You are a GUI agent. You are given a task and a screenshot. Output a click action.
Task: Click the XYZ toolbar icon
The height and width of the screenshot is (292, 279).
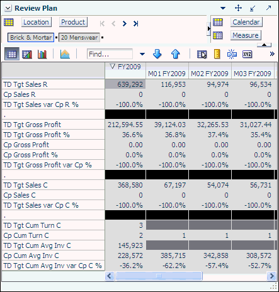[x=247, y=54]
